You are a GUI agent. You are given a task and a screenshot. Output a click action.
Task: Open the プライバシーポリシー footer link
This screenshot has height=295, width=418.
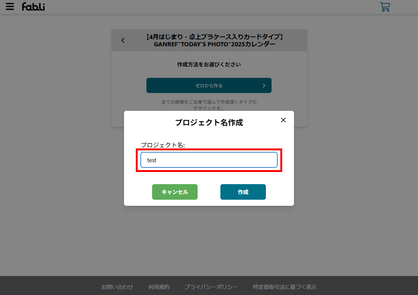pos(211,287)
